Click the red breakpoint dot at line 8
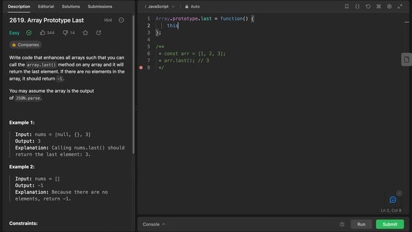 [141, 68]
